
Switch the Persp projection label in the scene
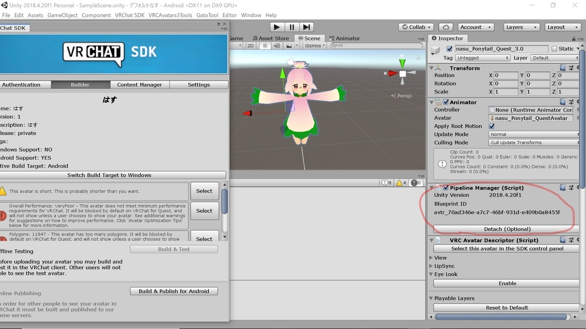[x=402, y=96]
